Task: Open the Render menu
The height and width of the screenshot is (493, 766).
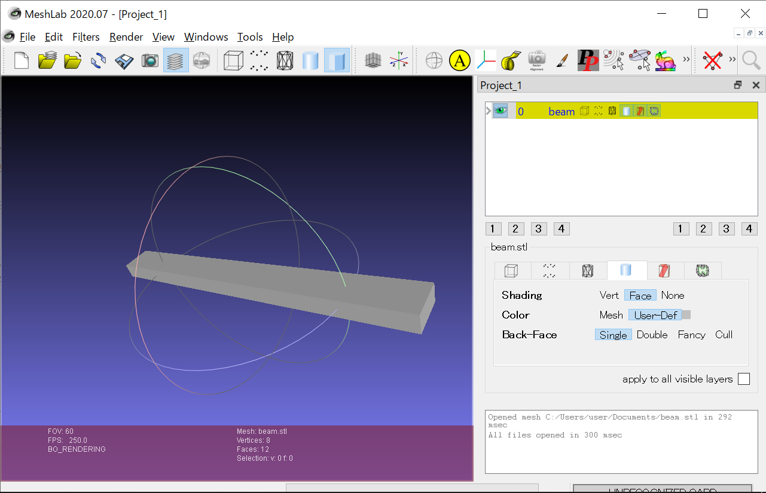Action: click(126, 37)
